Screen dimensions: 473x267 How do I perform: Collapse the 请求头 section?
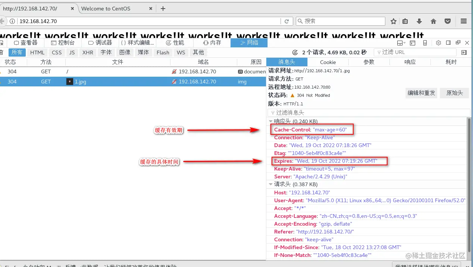[x=270, y=184]
